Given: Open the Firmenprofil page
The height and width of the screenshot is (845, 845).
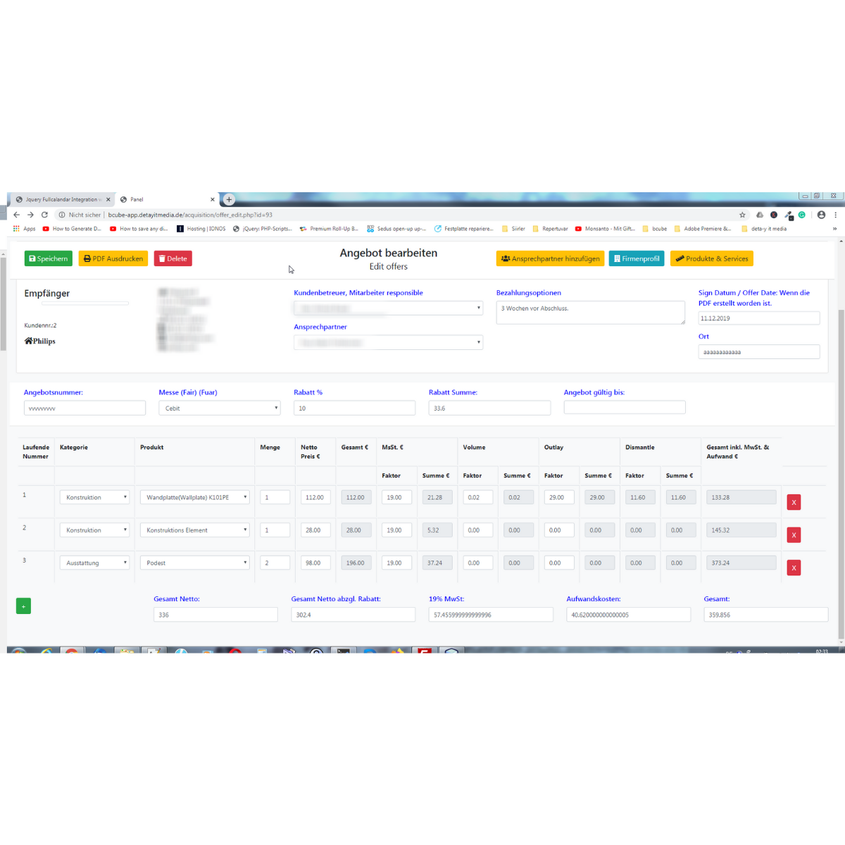Looking at the screenshot, I should [x=636, y=258].
